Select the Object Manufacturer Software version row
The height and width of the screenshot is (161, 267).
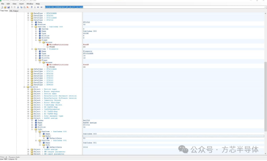(x=55, y=98)
